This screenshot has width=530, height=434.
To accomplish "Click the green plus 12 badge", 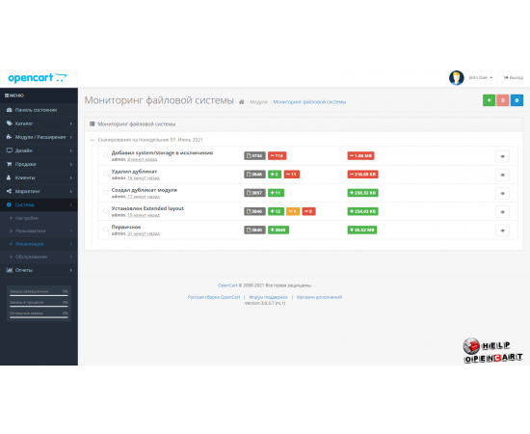I will [x=276, y=211].
